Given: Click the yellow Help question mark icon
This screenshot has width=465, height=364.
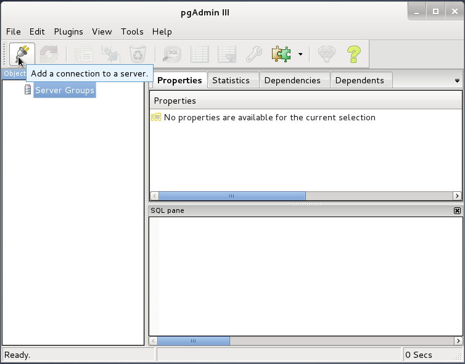Looking at the screenshot, I should click(x=354, y=54).
